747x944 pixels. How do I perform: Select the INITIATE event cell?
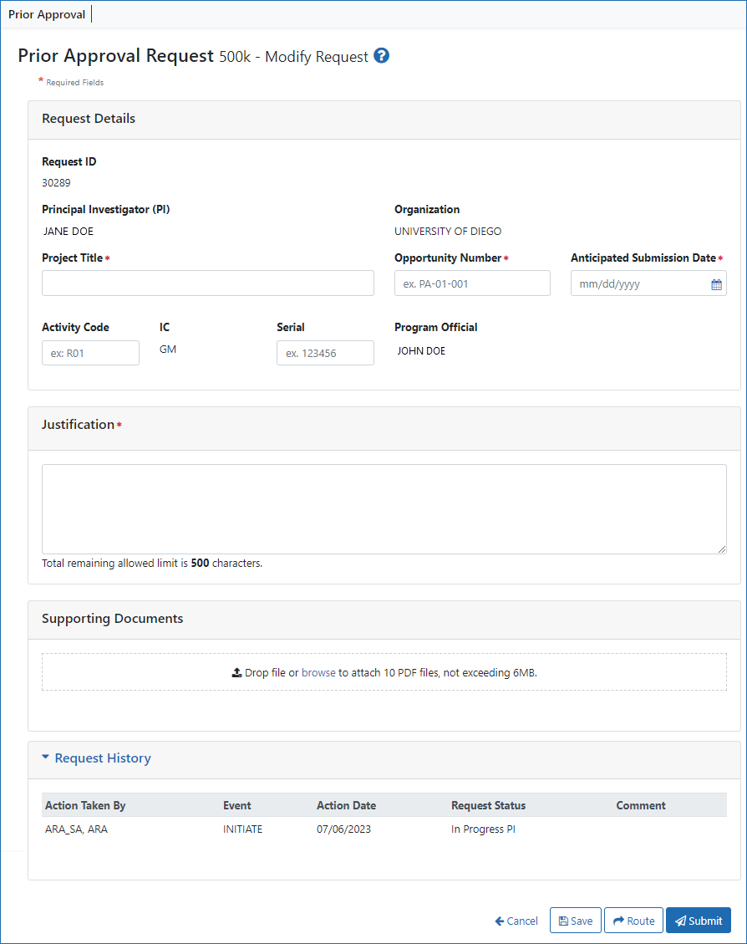click(x=243, y=829)
